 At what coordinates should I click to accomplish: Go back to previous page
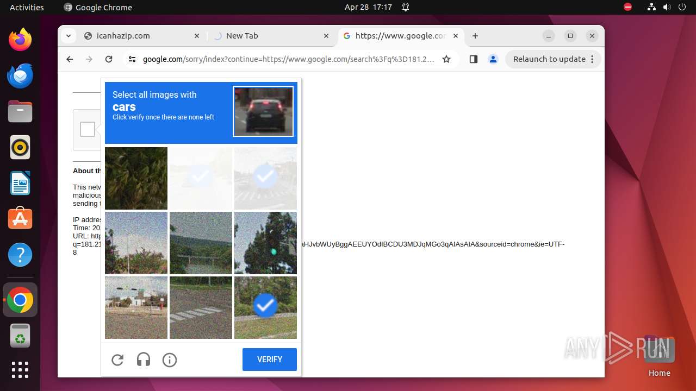coord(70,59)
